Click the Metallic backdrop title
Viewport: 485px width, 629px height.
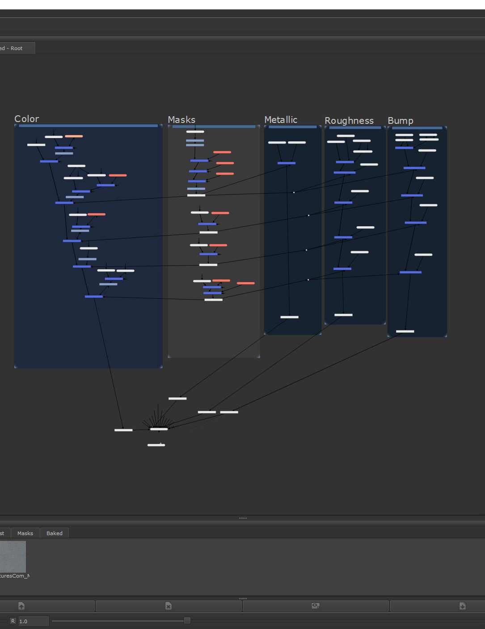point(281,120)
